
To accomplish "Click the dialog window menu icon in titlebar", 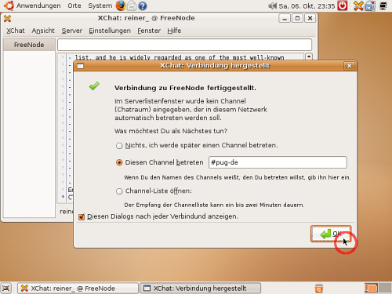I will pos(80,66).
